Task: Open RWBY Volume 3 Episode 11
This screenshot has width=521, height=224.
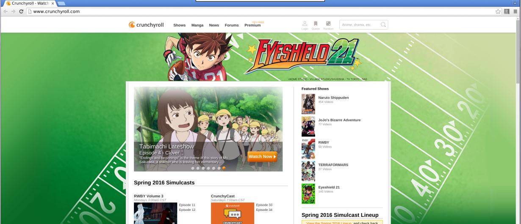Action: click(187, 205)
